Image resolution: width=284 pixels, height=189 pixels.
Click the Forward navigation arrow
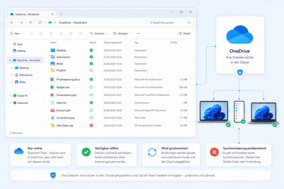(x=21, y=23)
